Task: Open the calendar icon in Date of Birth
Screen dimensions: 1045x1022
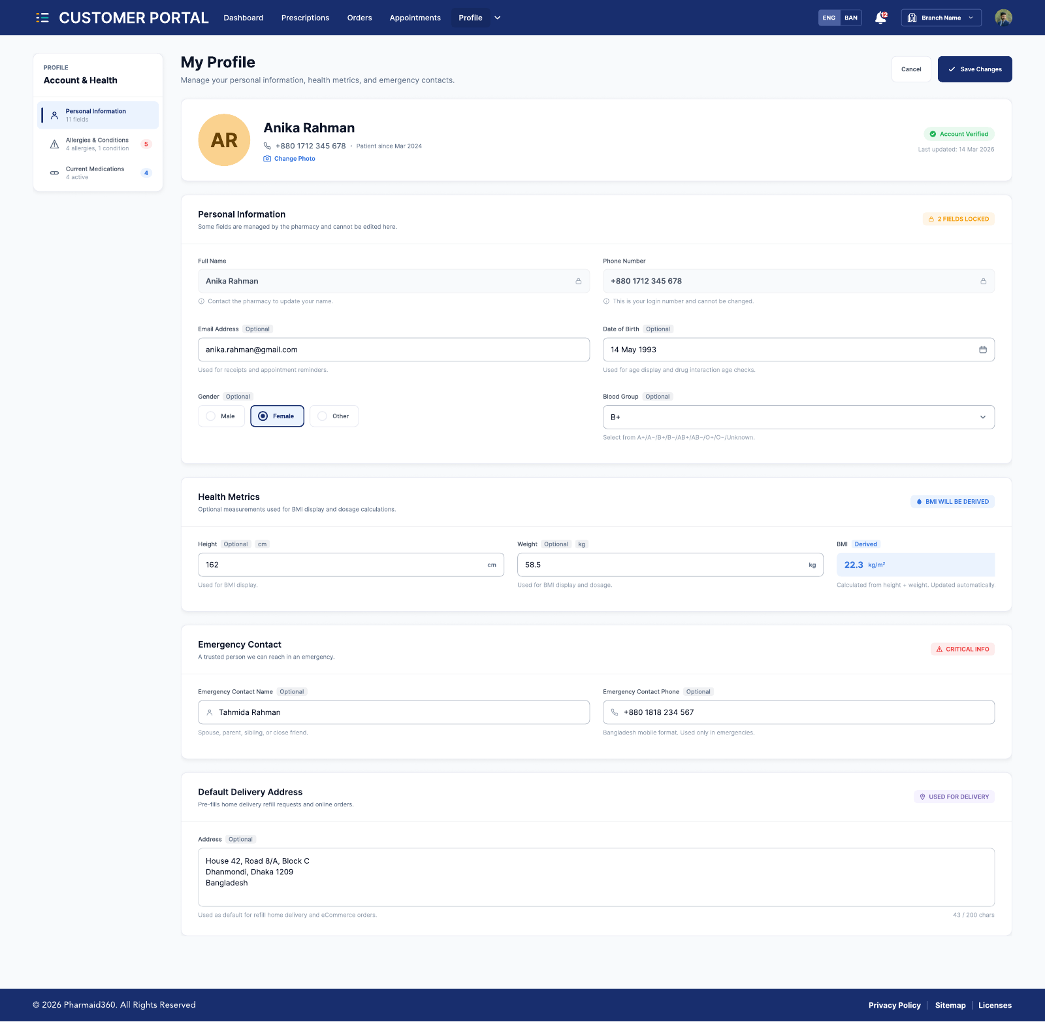Action: 983,350
